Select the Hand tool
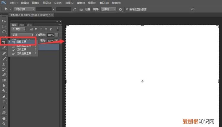The image size is (222, 127). click(4, 119)
